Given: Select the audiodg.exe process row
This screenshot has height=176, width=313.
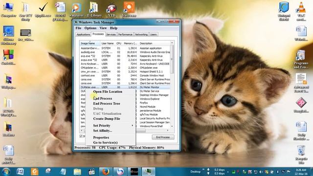Looking at the screenshot, I should [125, 52].
